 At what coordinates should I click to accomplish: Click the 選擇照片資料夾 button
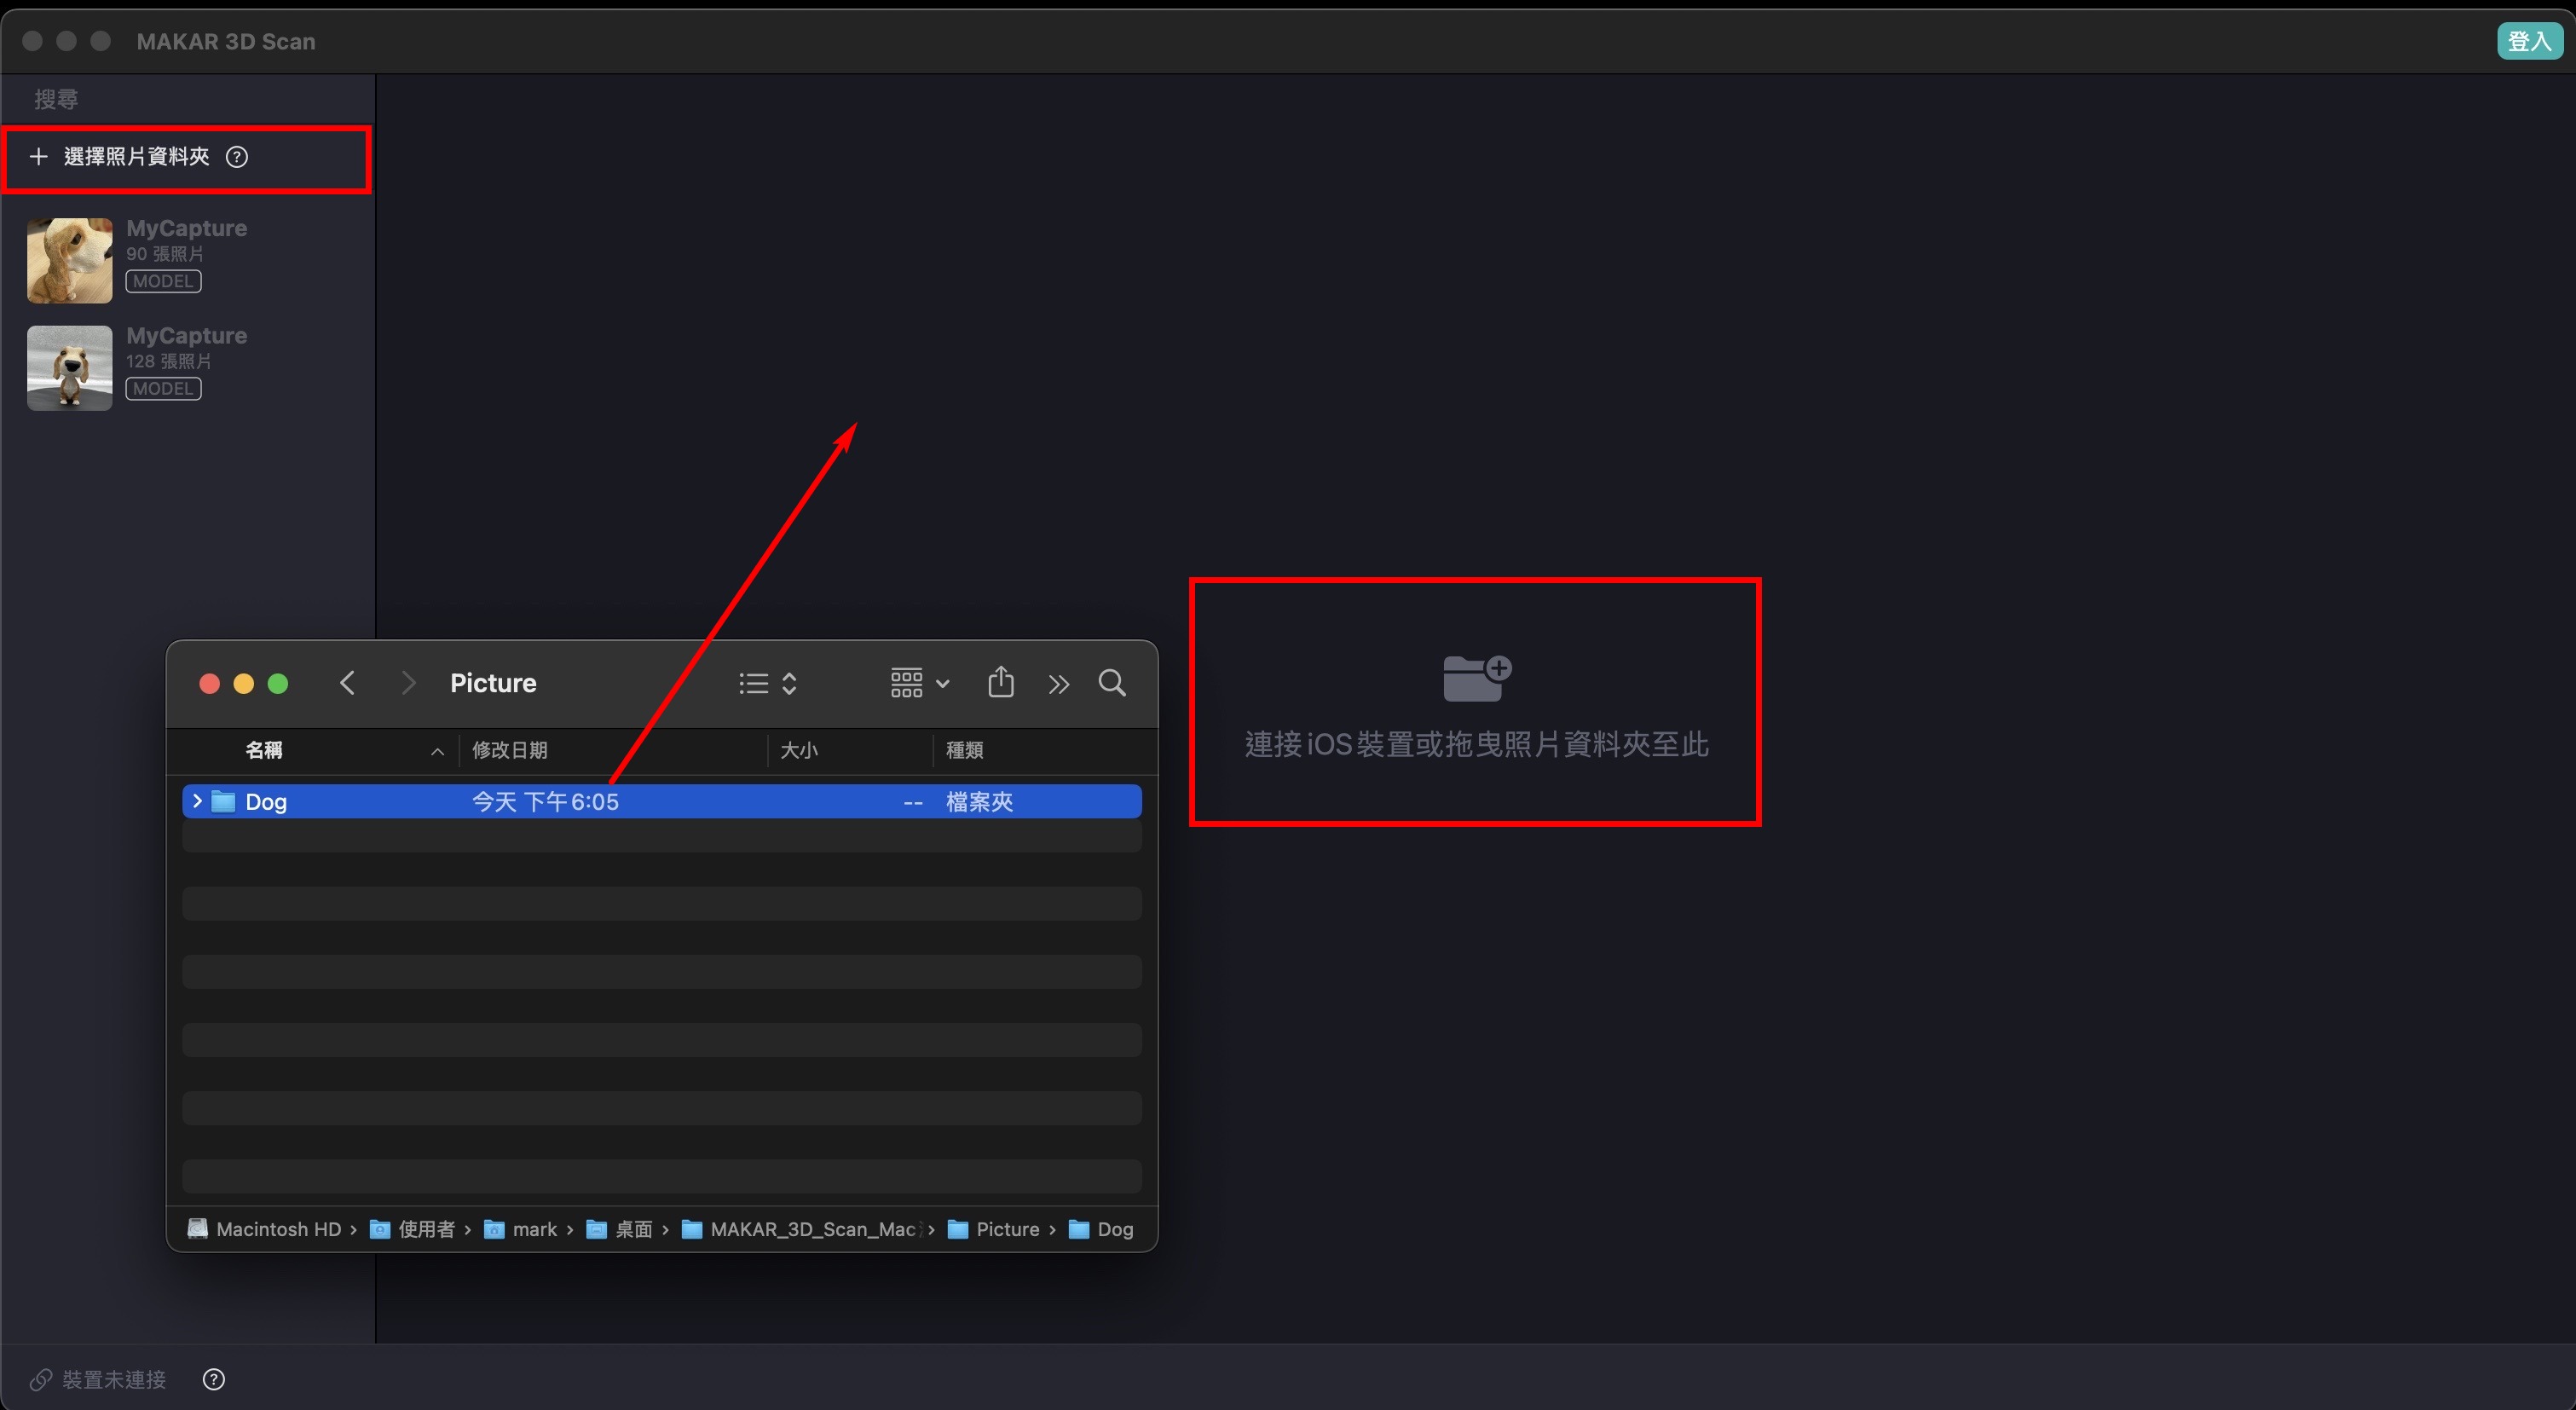[x=137, y=157]
